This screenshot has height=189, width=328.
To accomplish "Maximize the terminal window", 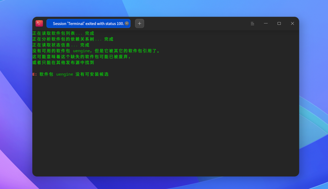I will click(x=279, y=23).
